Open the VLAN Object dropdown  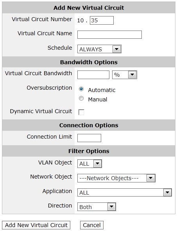point(89,164)
